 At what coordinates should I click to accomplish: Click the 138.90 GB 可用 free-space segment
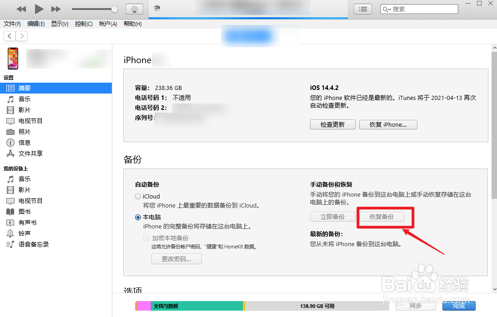[317, 306]
